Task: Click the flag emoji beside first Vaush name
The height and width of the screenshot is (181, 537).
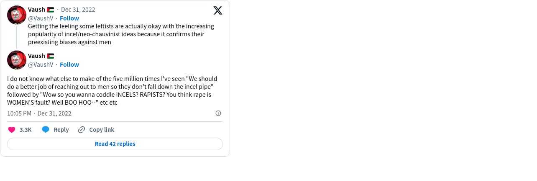Action: pyautogui.click(x=51, y=10)
